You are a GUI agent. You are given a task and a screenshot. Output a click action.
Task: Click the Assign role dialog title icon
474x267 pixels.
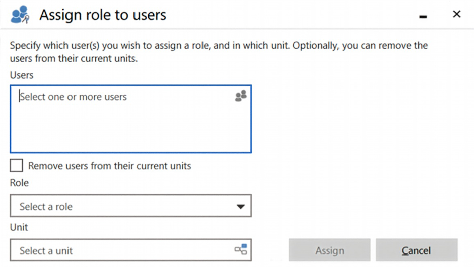(x=20, y=15)
